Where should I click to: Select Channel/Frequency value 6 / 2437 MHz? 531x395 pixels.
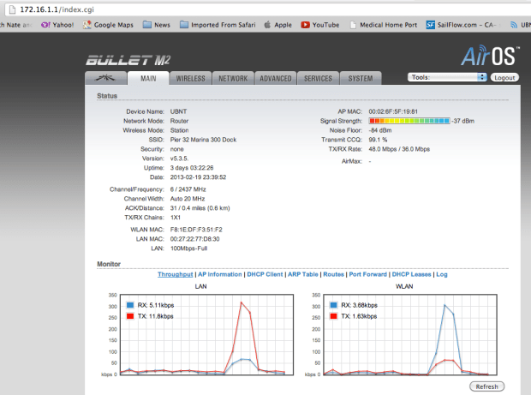188,189
